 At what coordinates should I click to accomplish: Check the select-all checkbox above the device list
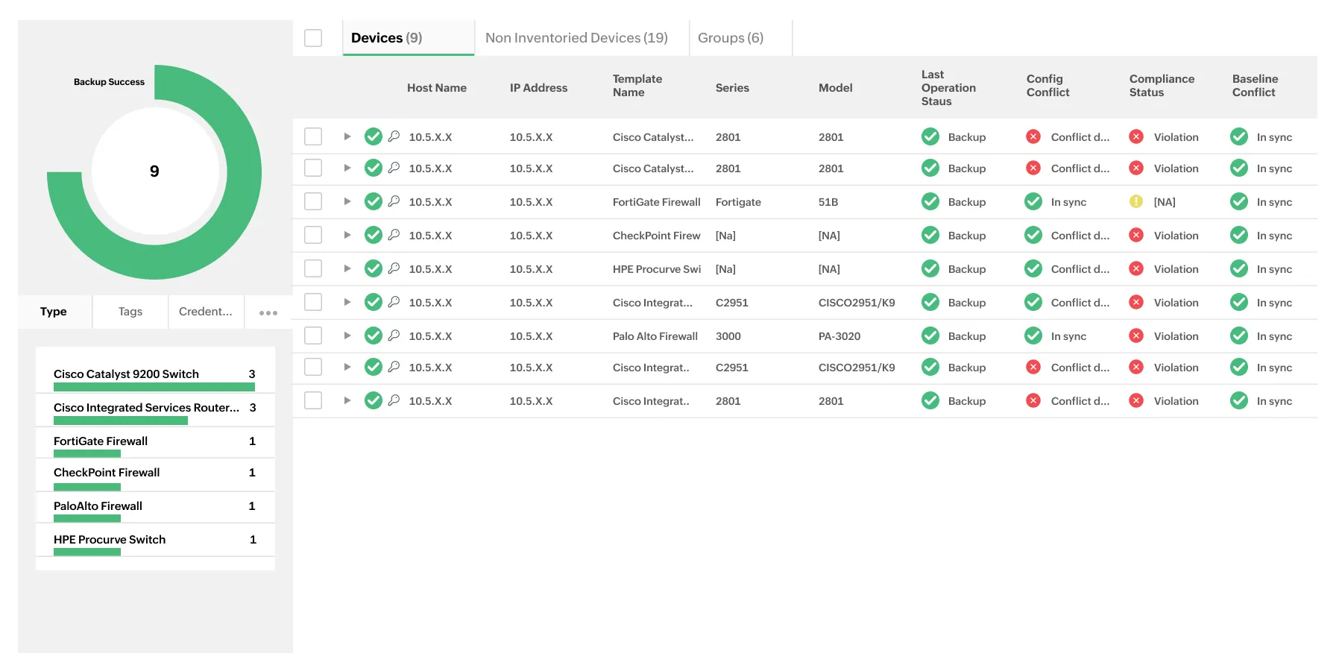(312, 37)
